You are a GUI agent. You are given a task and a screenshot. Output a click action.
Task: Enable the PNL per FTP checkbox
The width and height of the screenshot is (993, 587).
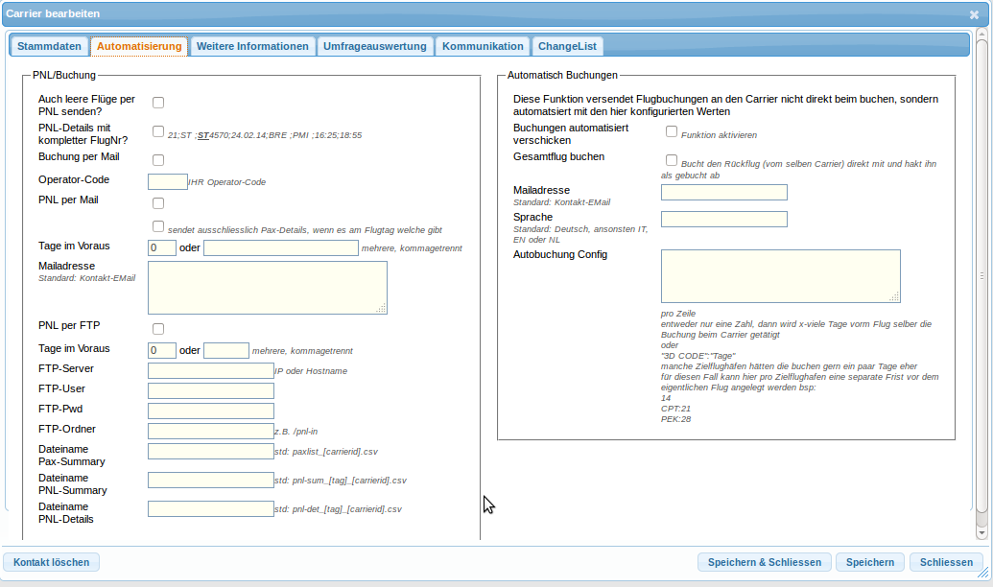point(158,329)
